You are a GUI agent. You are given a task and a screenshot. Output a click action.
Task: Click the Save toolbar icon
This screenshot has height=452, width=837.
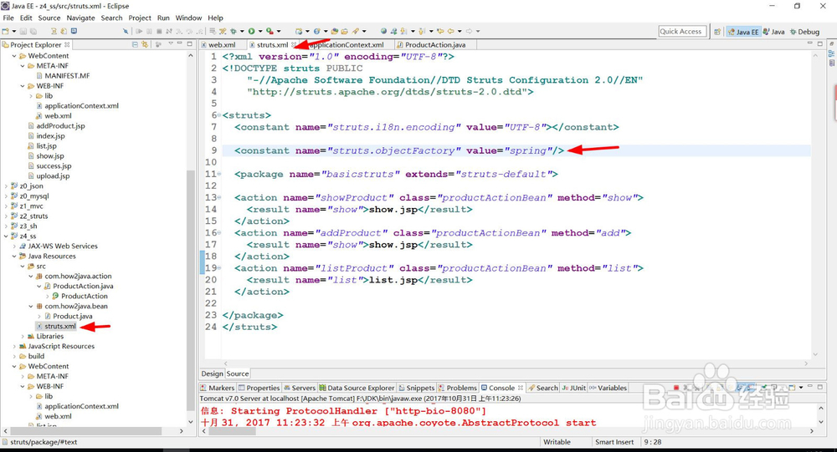click(x=23, y=32)
